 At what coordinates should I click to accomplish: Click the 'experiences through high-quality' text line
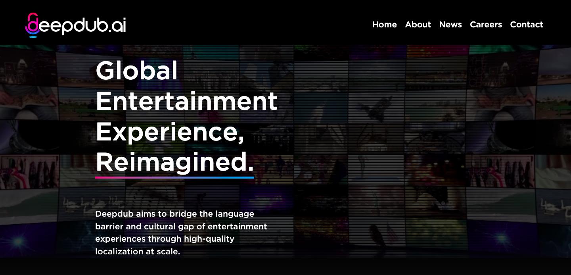coord(165,239)
